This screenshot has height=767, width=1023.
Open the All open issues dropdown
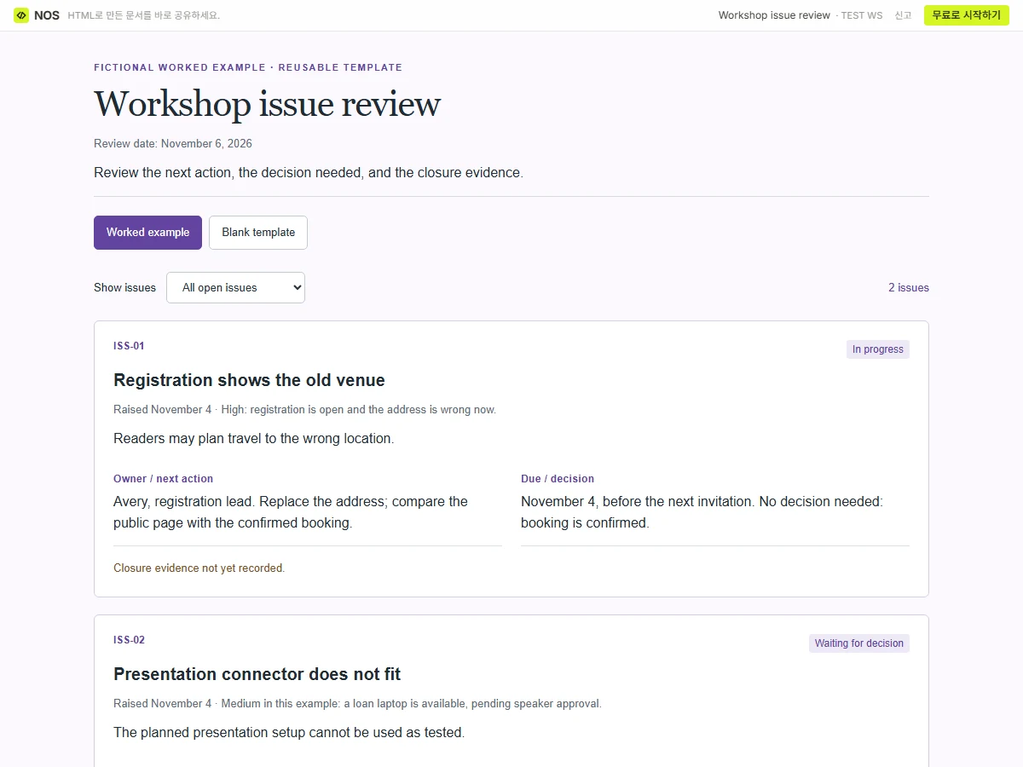click(235, 288)
